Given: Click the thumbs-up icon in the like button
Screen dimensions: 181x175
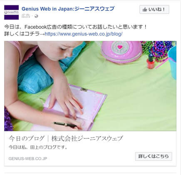Looking at the screenshot, I should (145, 10).
